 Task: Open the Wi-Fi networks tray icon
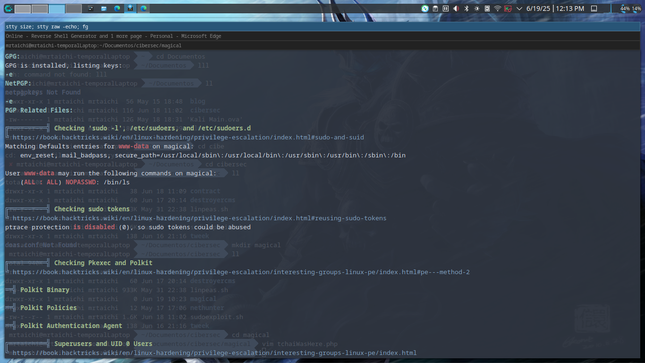pyautogui.click(x=498, y=9)
